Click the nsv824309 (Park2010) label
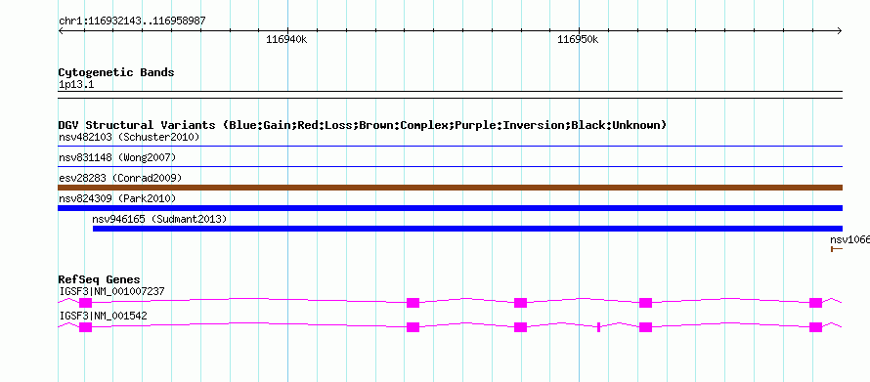The width and height of the screenshot is (870, 382). coord(117,198)
